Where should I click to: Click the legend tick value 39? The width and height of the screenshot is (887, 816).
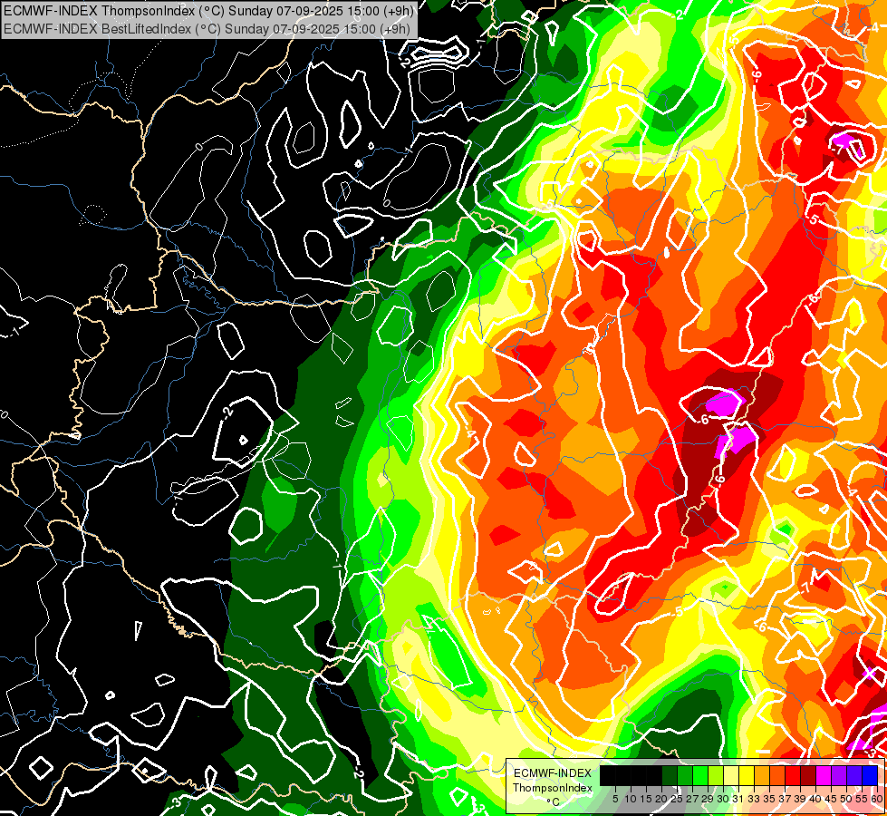click(800, 799)
